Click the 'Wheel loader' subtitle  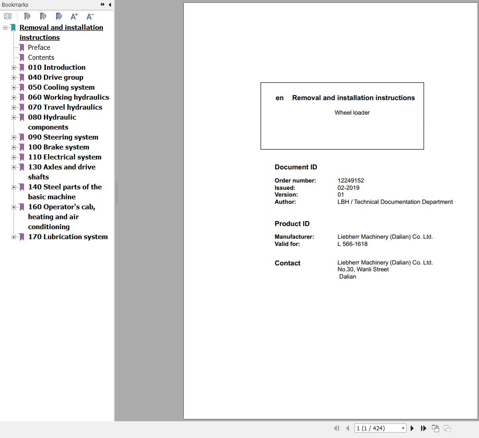352,112
